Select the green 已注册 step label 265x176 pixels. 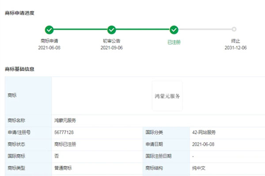point(174,42)
